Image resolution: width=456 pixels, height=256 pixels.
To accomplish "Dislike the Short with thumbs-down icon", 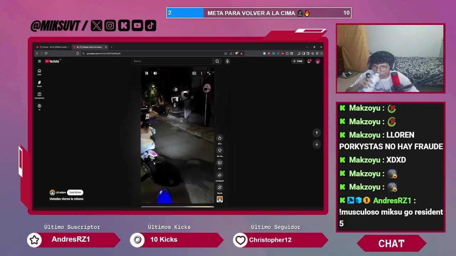I will tap(219, 150).
